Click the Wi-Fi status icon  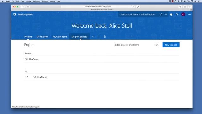pyautogui.click(x=181, y=1)
